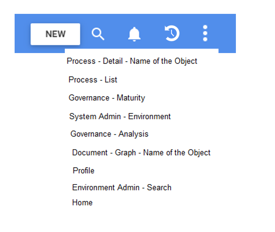Click the Home link in the dropdown
The width and height of the screenshot is (275, 232).
82,202
